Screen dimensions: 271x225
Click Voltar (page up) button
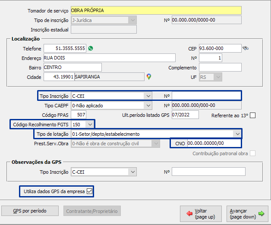click(201, 214)
